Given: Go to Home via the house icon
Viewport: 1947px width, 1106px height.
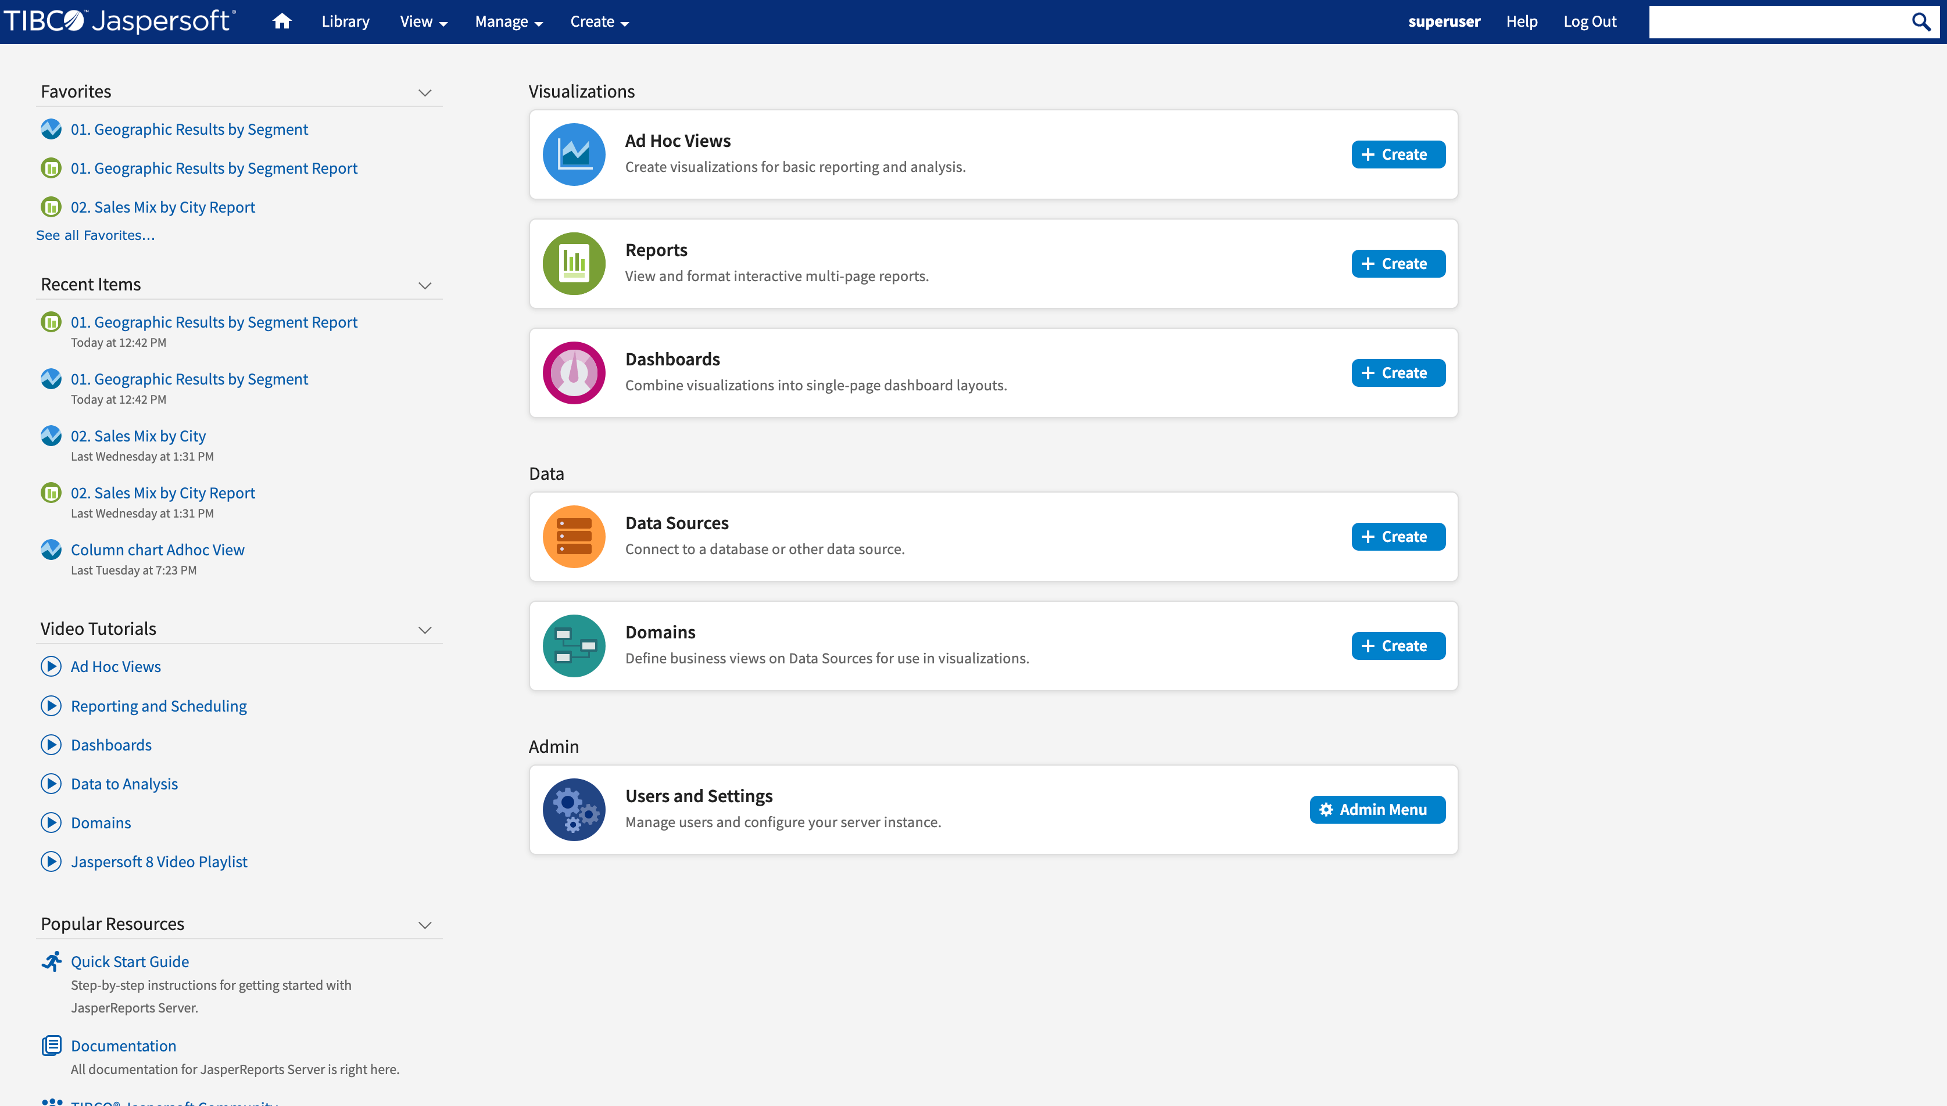Looking at the screenshot, I should pyautogui.click(x=282, y=21).
